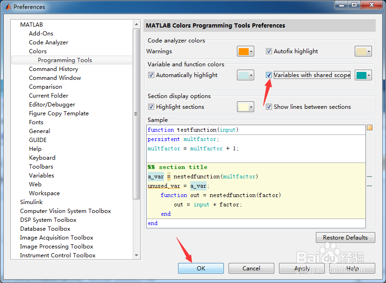Open Comparison preferences
Viewport: 386px width, 283px height.
[x=45, y=86]
